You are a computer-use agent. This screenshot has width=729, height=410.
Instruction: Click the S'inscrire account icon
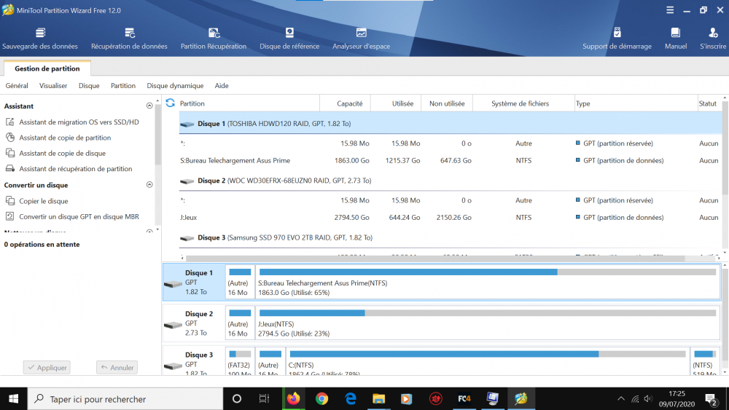712,39
